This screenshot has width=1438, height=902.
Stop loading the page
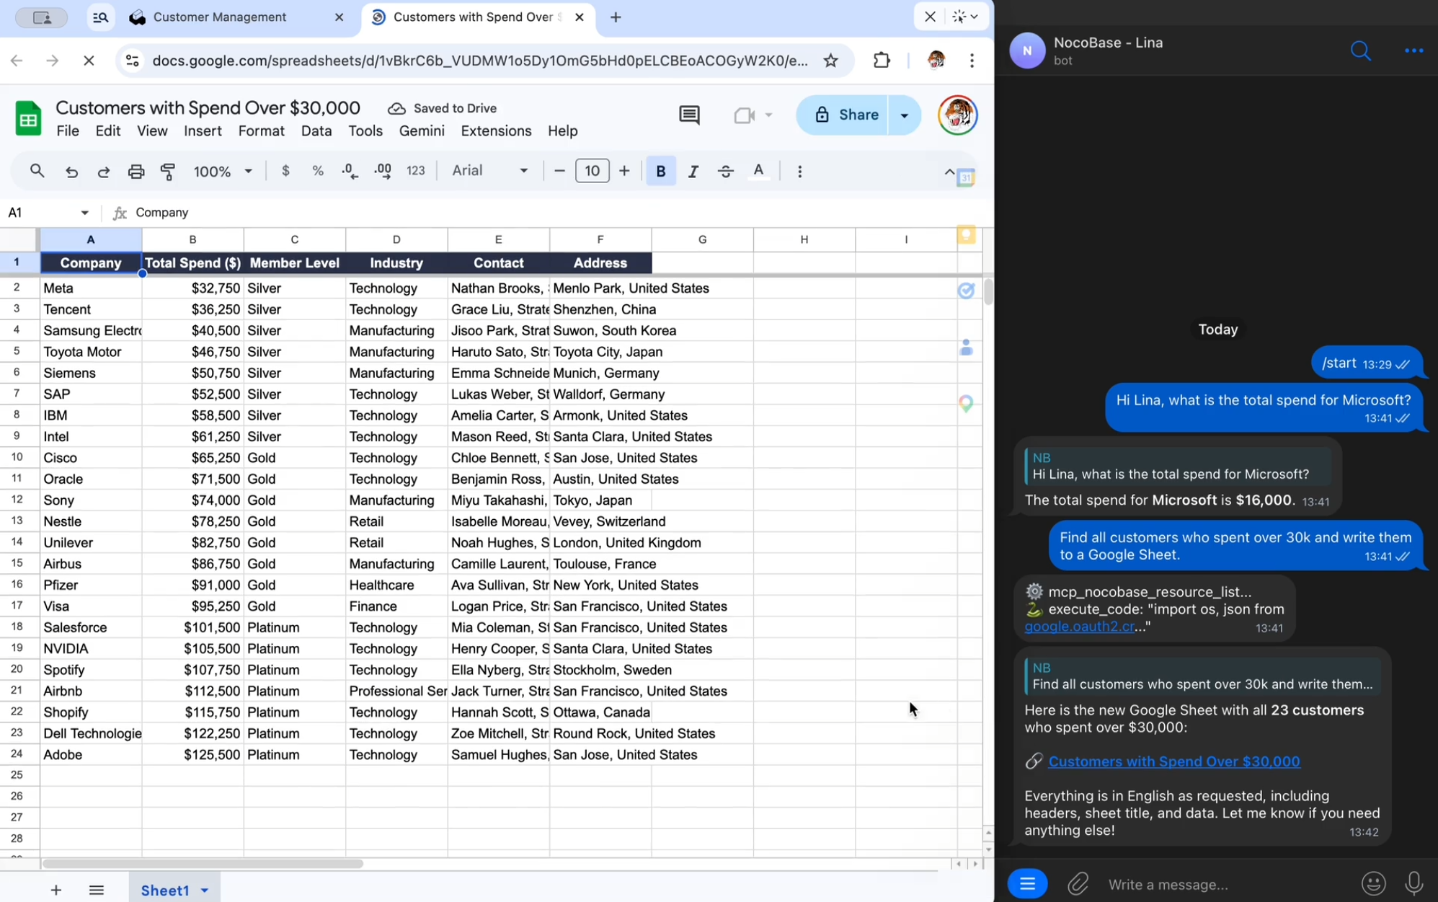89,61
